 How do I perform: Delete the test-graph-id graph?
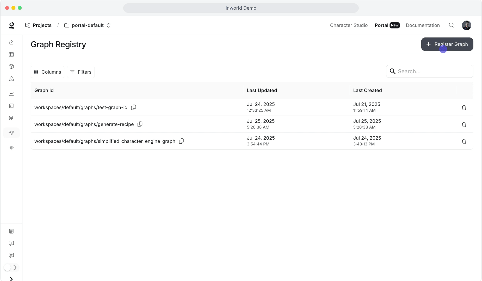464,107
